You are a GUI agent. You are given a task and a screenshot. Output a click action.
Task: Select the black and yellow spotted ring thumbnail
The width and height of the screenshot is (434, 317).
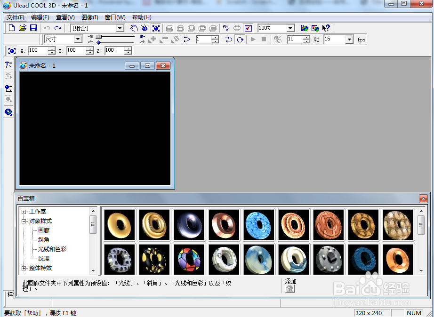click(x=154, y=260)
